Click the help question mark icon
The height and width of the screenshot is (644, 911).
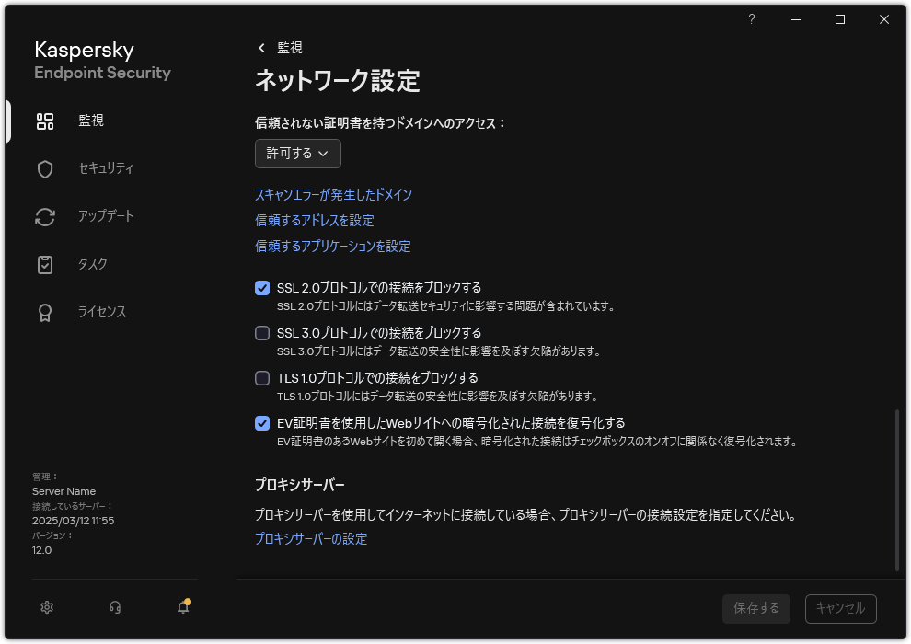click(x=751, y=18)
